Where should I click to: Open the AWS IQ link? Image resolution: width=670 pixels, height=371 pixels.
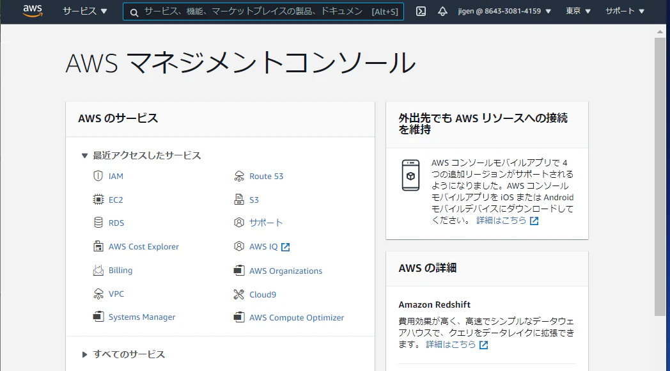(x=263, y=247)
